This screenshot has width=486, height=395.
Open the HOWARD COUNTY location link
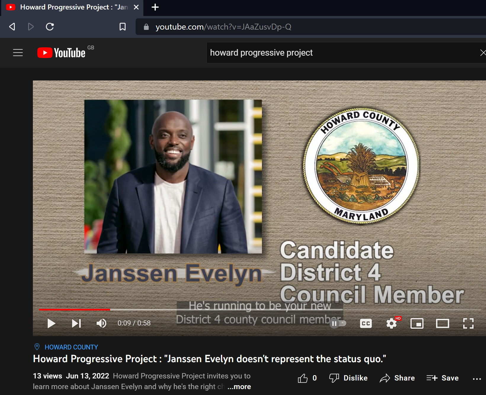tap(71, 347)
